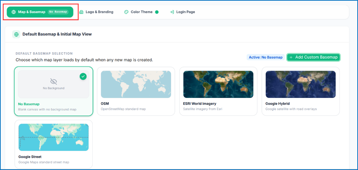Click the plus icon in Add Custom Basemap

point(291,57)
